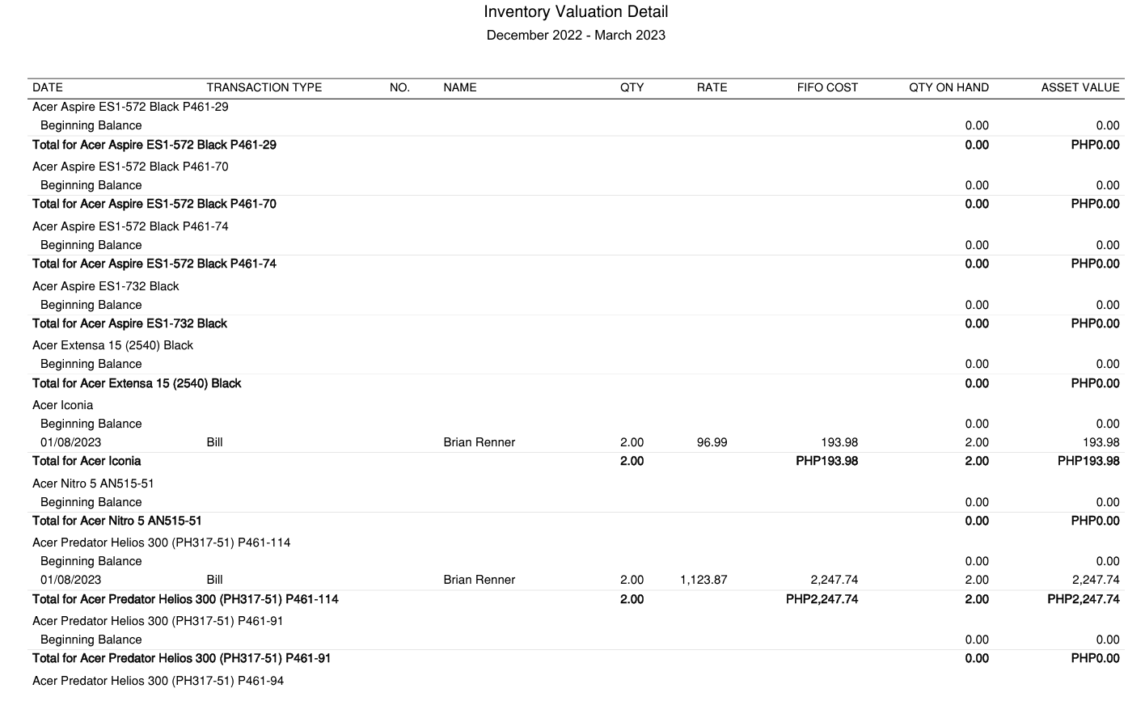
Task: Open the Bill for Acer Predator Helios P461-114
Action: [x=214, y=580]
